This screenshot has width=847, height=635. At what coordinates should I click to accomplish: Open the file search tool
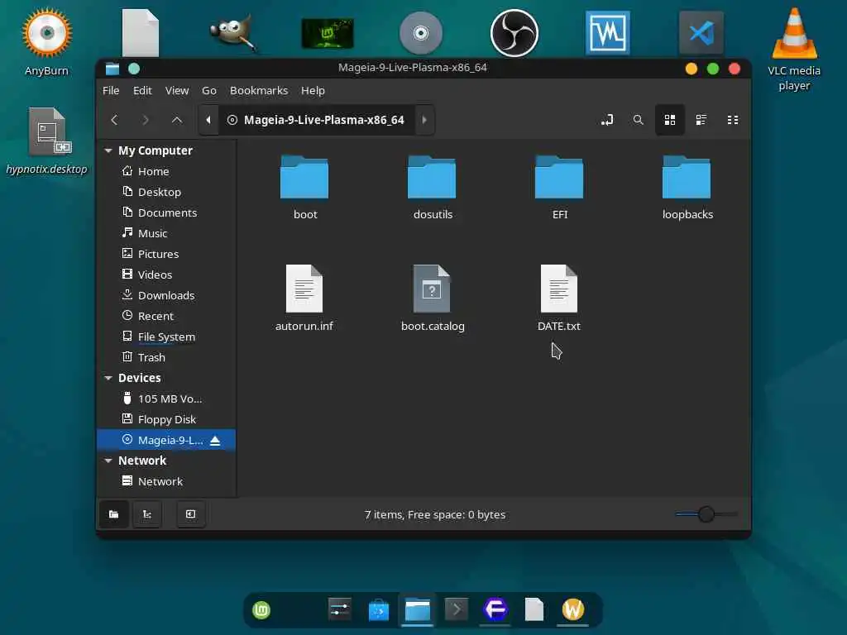[x=638, y=120]
